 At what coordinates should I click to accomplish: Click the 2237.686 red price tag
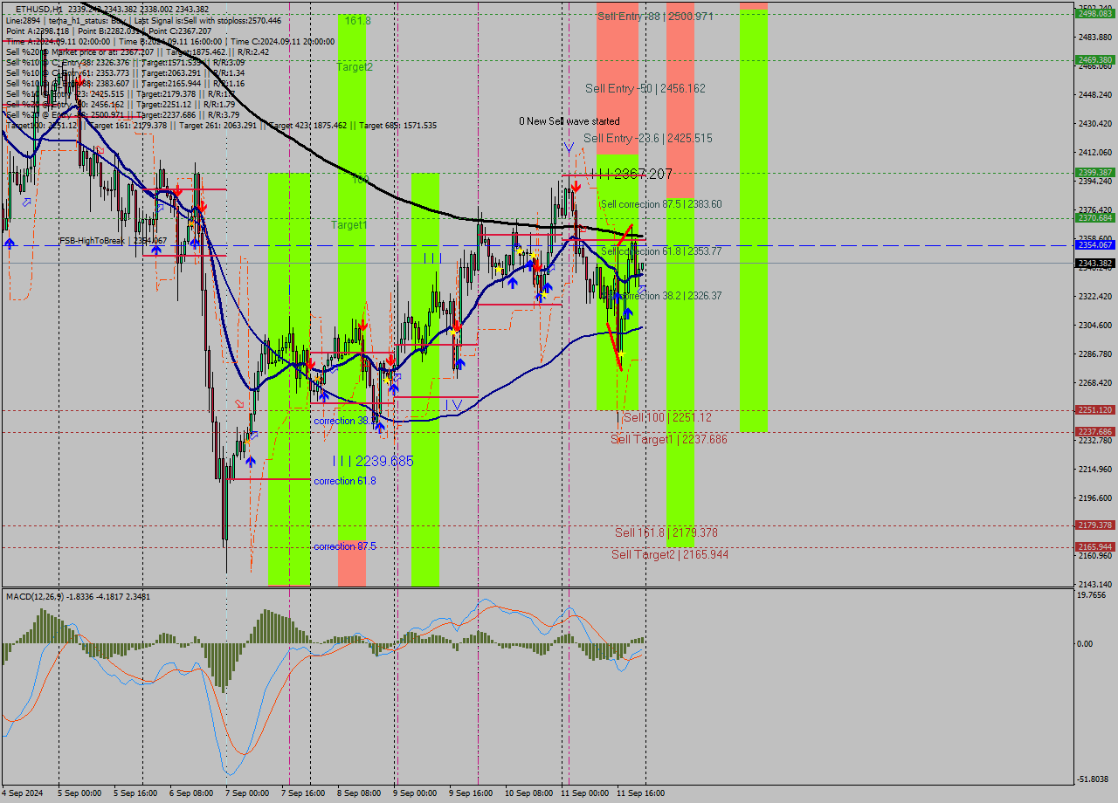[x=1094, y=432]
